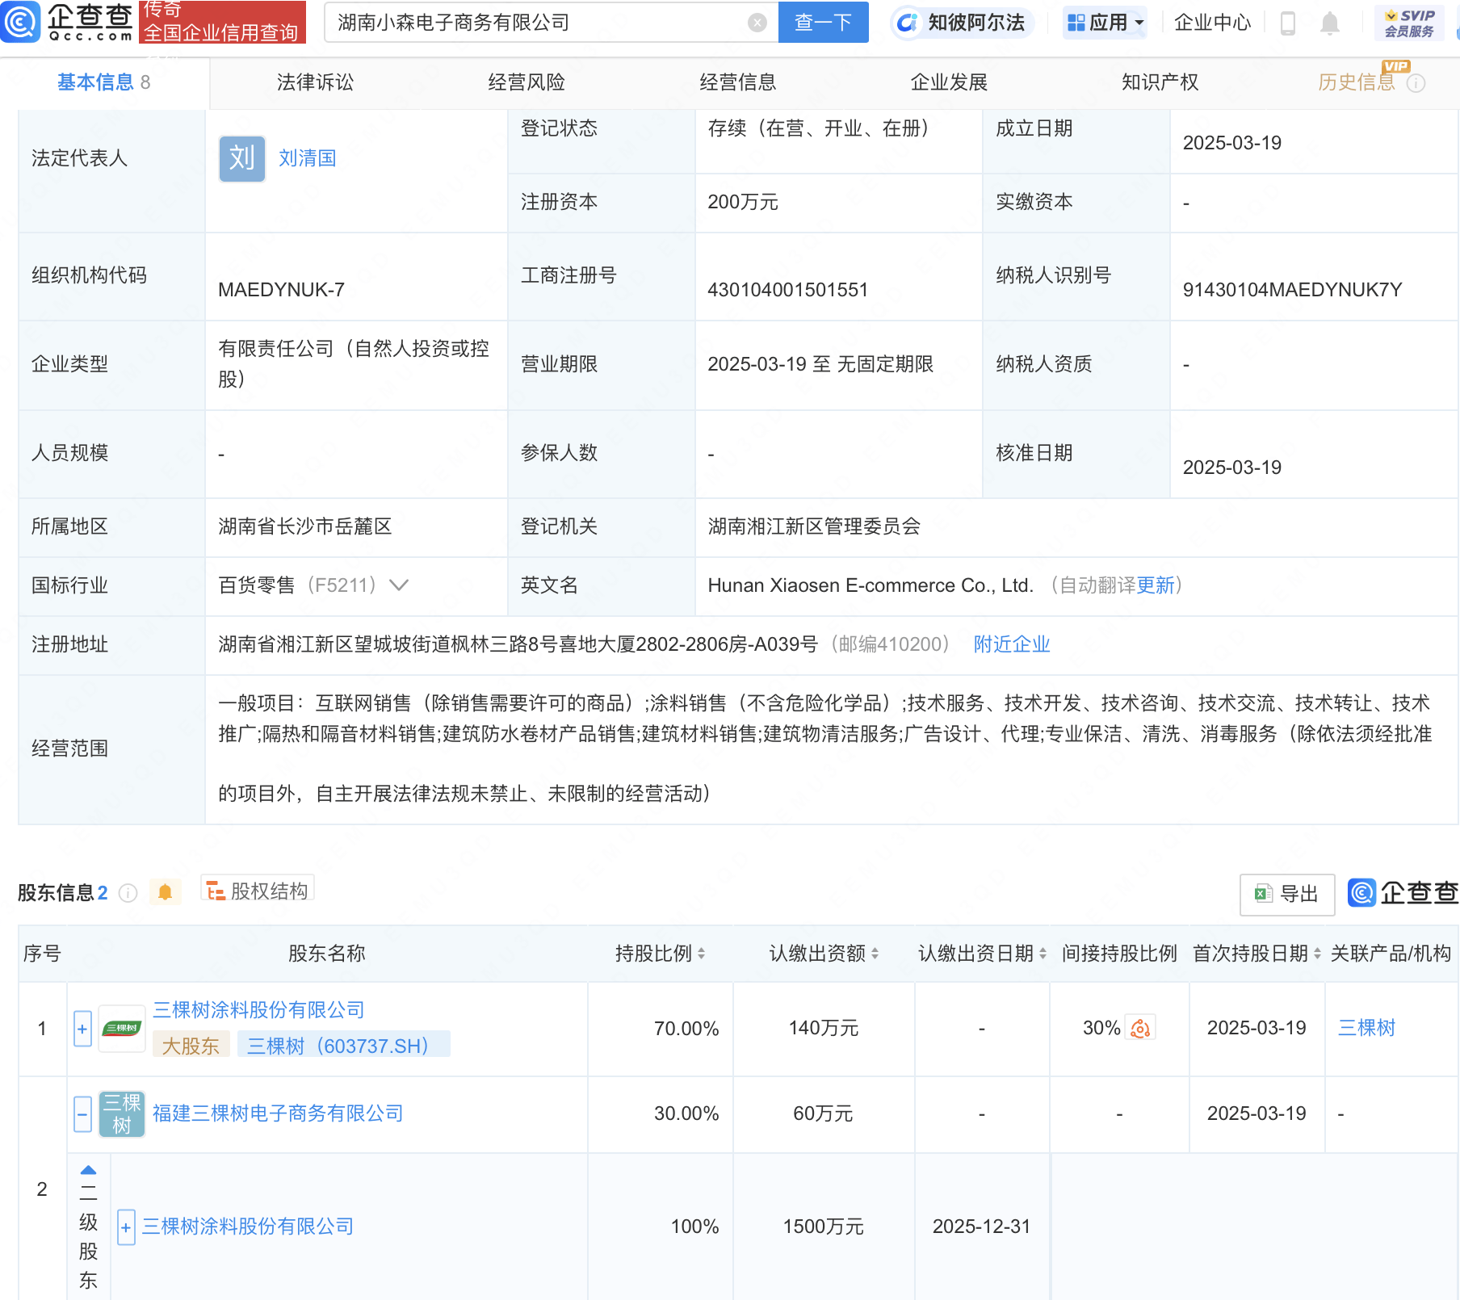This screenshot has width=1460, height=1300.
Task: Click the 查一下 search button
Action: coord(823,23)
